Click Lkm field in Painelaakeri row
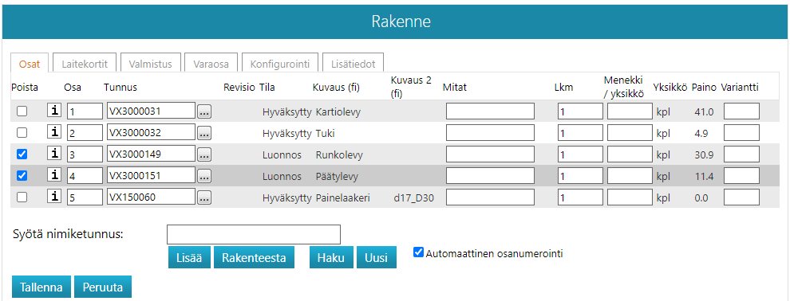This screenshot has height=301, width=790. point(580,197)
